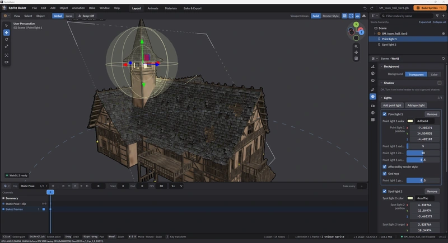Viewport: 448px width, 243px height.
Task: Switch to the Materials tab
Action: point(171,8)
